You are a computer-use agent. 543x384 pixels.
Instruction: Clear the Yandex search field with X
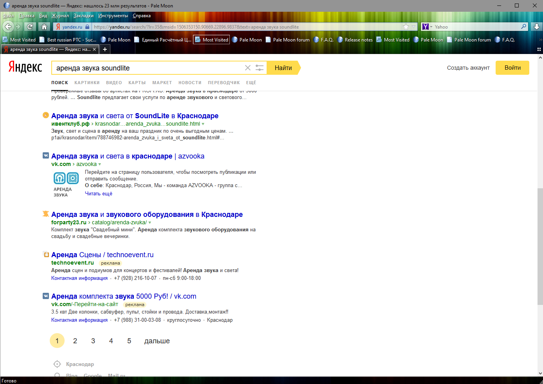(x=248, y=68)
